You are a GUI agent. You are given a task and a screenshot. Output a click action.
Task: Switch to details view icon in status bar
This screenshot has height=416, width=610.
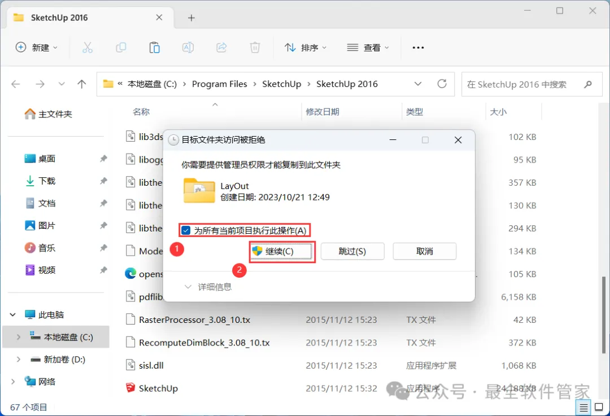(x=583, y=408)
